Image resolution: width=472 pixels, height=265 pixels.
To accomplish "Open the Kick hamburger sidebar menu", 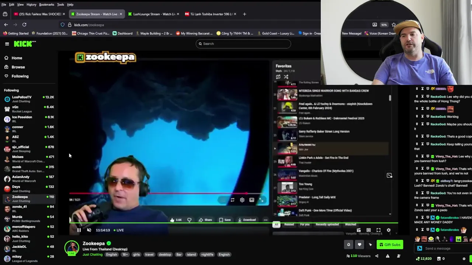I will 7,44.
